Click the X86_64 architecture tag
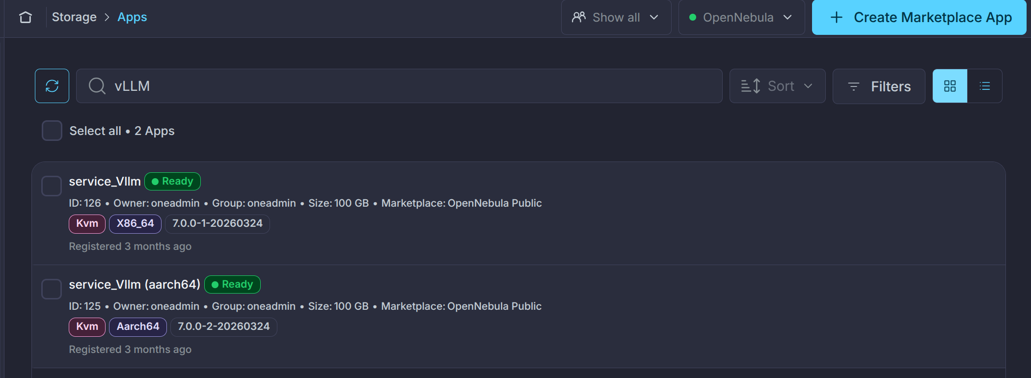The height and width of the screenshot is (378, 1031). click(135, 224)
